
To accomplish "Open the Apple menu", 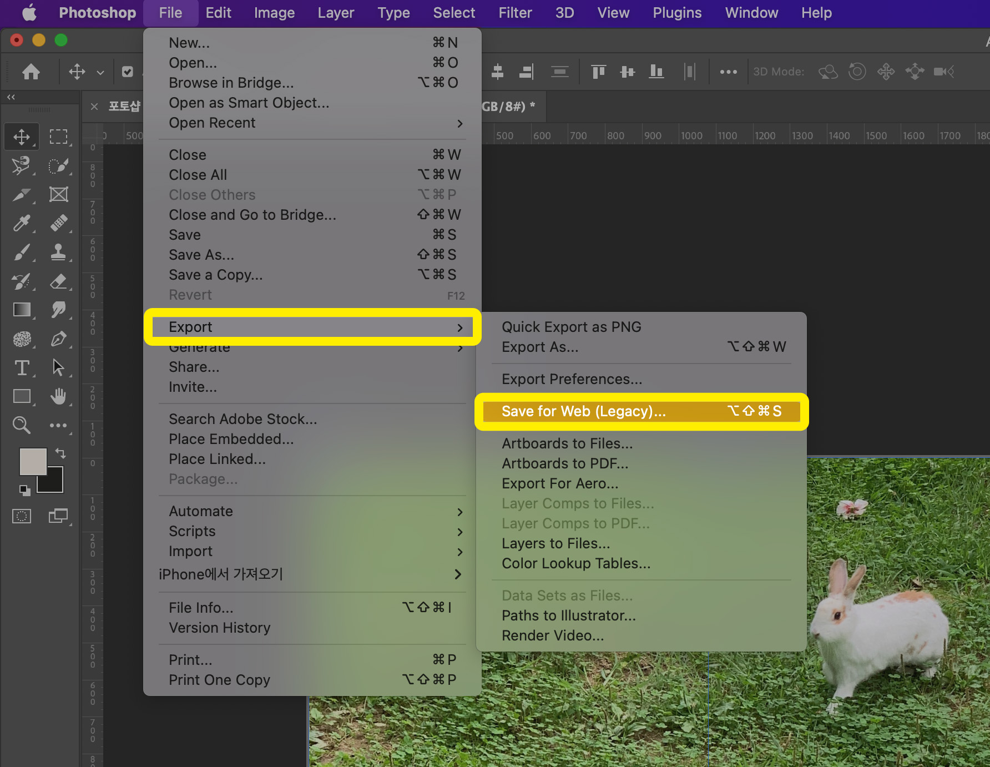I will pos(29,12).
